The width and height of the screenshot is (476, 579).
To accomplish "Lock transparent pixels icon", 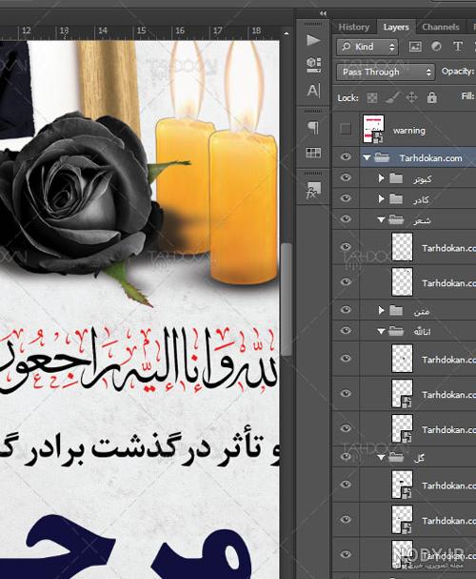I will [x=372, y=98].
